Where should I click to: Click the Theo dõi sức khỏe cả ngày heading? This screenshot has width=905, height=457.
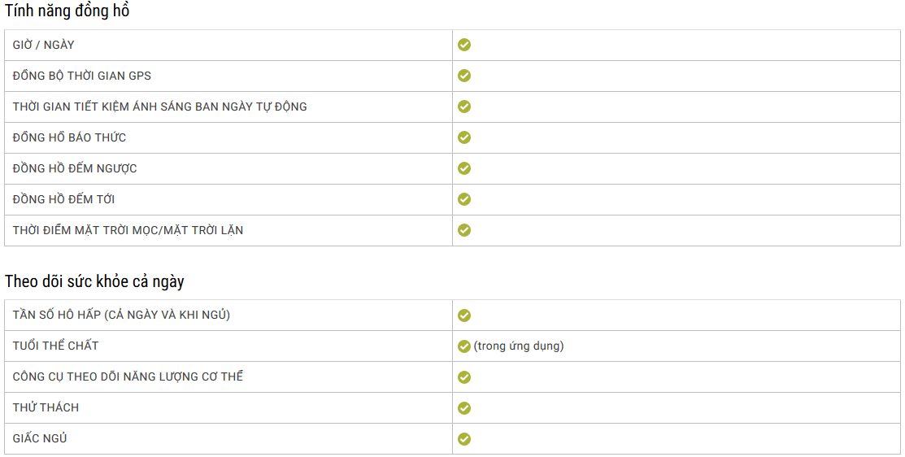point(94,281)
